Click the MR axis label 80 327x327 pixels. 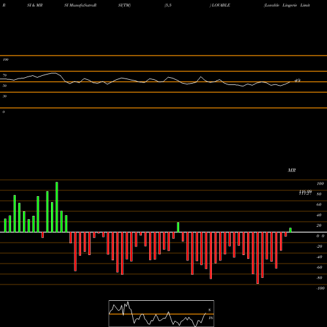[x=319, y=194]
